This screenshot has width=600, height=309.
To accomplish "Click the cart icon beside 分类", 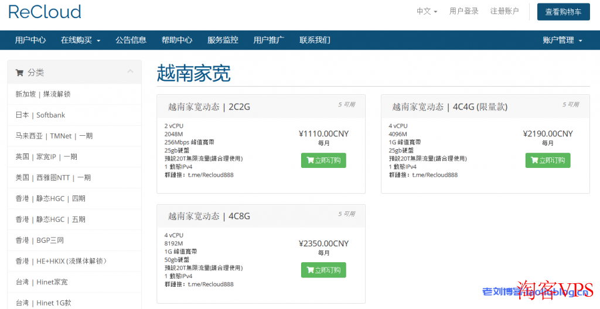I will pos(19,73).
